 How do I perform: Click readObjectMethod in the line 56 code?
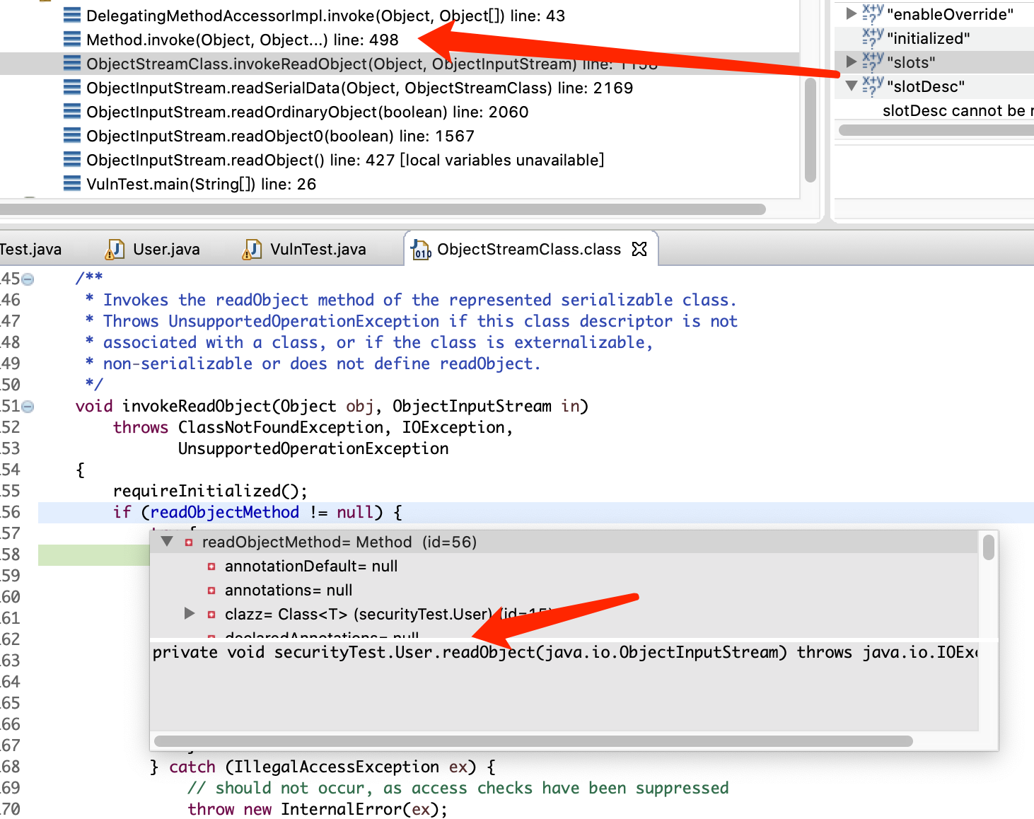[225, 512]
